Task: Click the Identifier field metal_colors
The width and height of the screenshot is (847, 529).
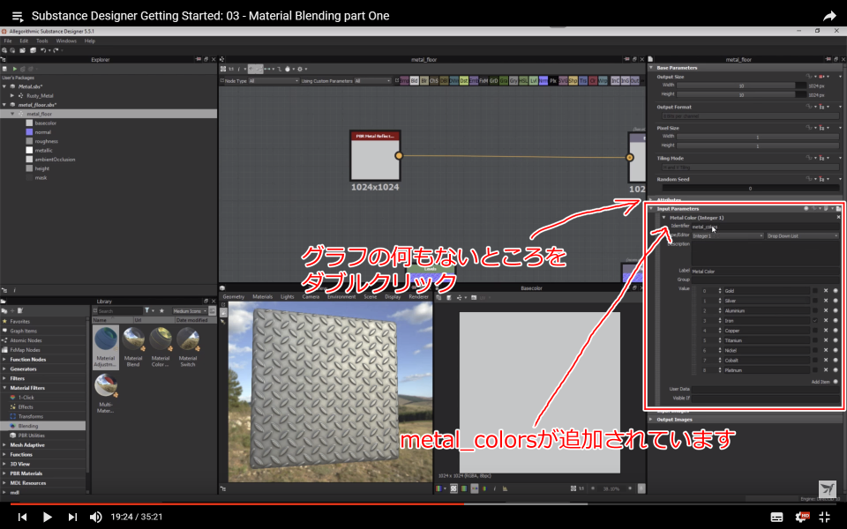Action: click(765, 227)
